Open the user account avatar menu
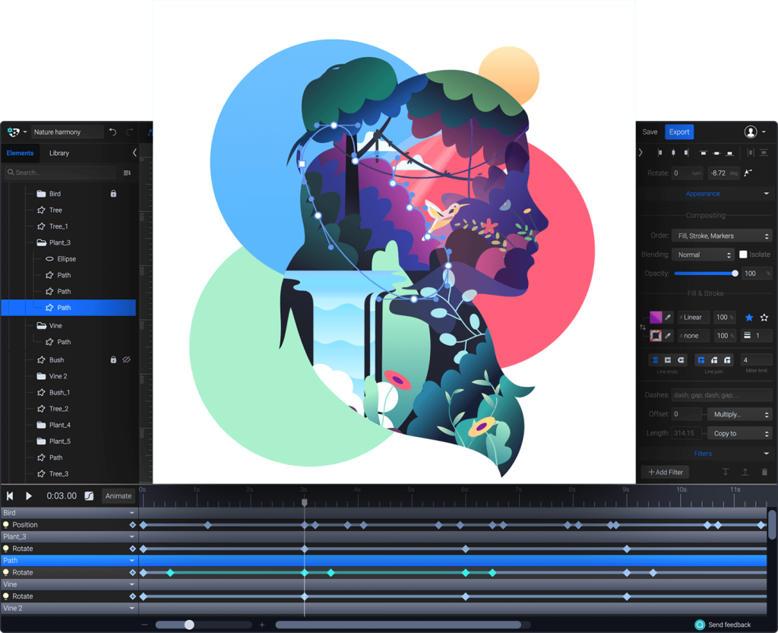Viewport: 778px width, 633px height. [x=751, y=132]
